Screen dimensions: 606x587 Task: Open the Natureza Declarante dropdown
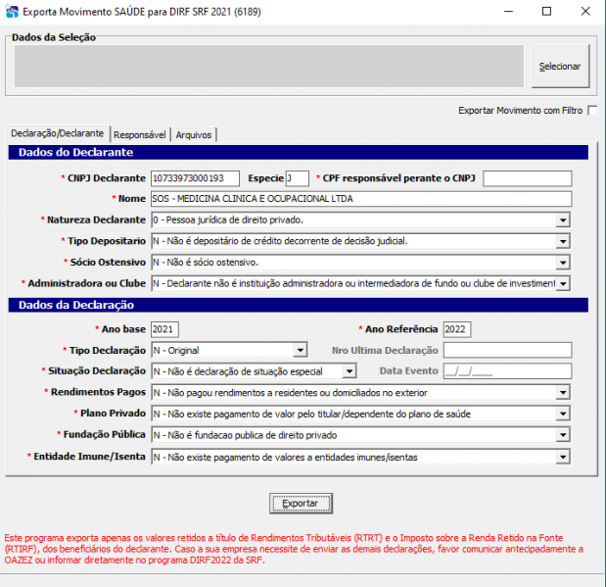tap(563, 220)
